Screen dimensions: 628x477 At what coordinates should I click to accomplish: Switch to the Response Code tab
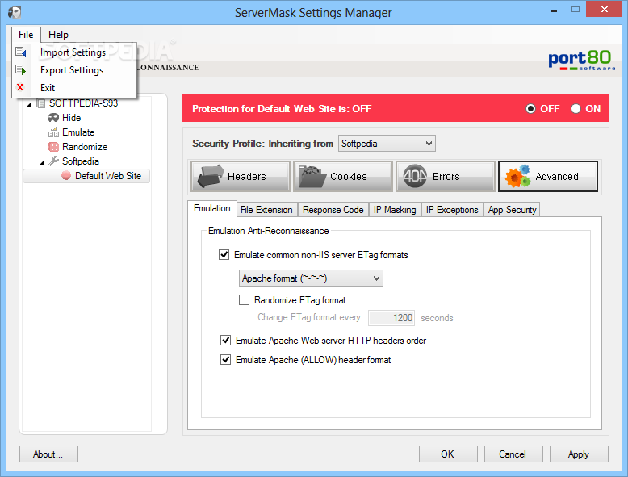[x=333, y=210]
